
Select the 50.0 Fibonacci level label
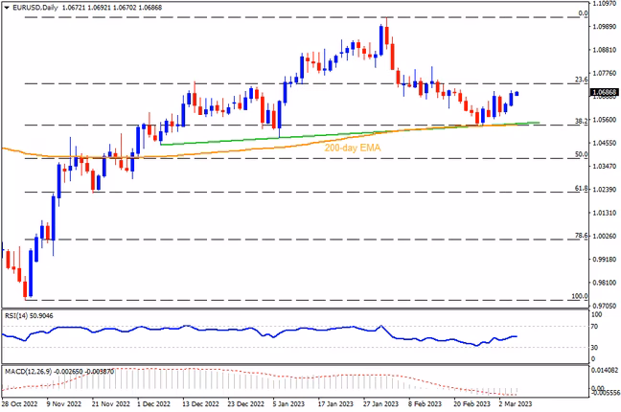coord(581,154)
